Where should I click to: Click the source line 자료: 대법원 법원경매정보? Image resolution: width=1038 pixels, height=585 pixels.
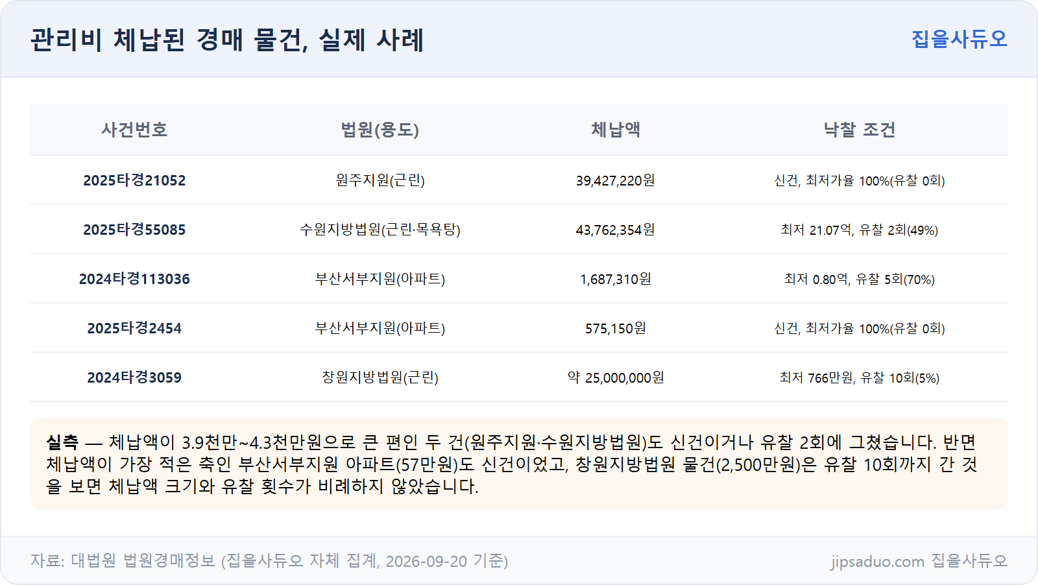[269, 561]
